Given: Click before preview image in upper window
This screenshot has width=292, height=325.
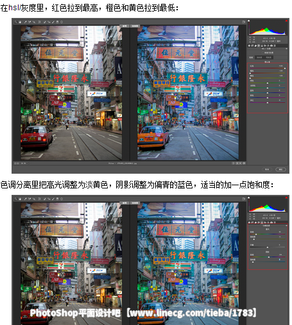Looking at the screenshot, I should (x=71, y=93).
